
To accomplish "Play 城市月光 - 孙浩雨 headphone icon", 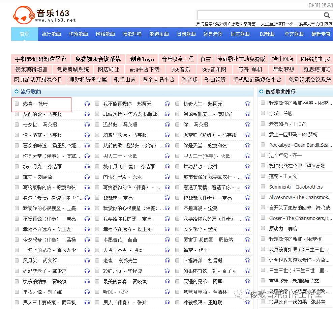I will pyautogui.click(x=87, y=166).
